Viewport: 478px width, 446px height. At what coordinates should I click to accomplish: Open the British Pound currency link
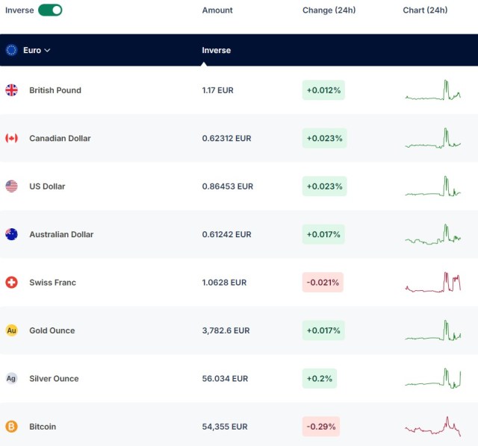55,90
